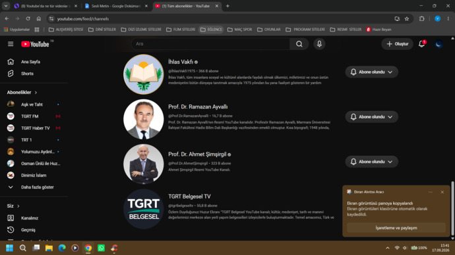
Task: Open Chrome from the taskbar
Action: point(88,248)
